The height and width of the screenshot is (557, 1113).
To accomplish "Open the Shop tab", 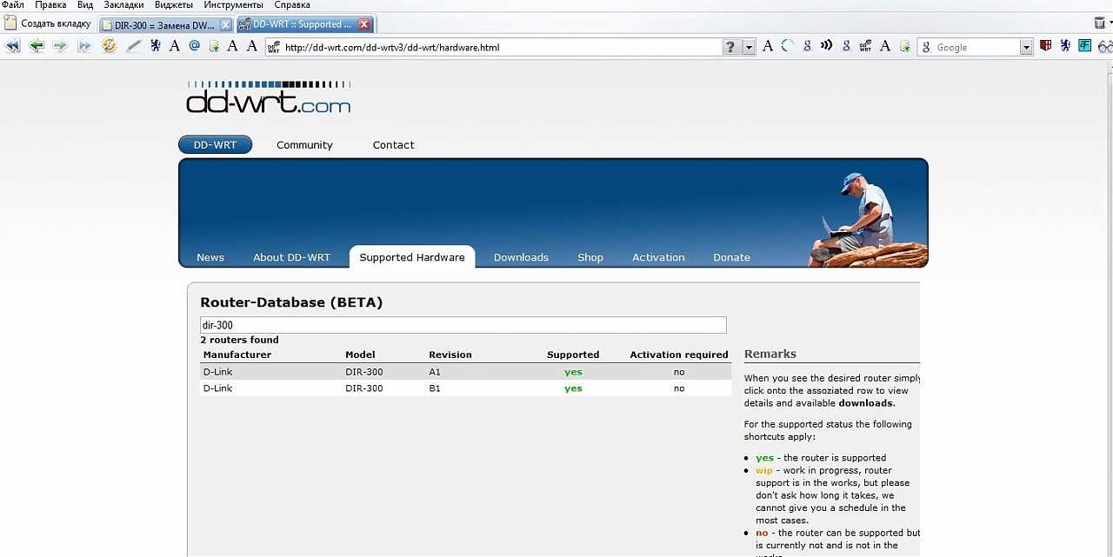I will pyautogui.click(x=590, y=257).
